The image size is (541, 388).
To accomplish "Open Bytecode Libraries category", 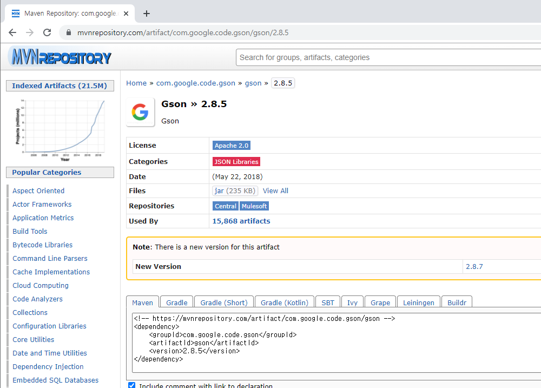I will coord(42,245).
